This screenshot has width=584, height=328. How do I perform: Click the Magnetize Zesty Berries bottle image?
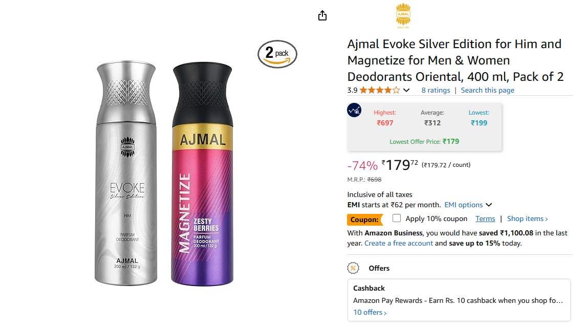point(203,174)
